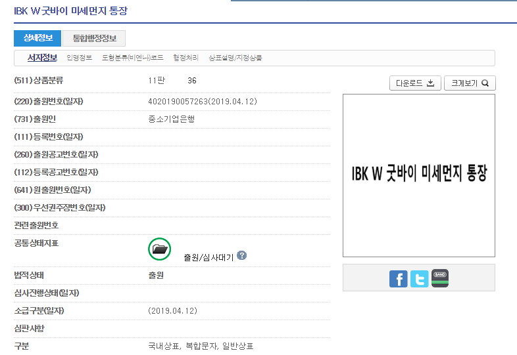The width and height of the screenshot is (517, 355).
Task: Click the (300)우선권주장번호(일자) label
Action: (x=60, y=208)
